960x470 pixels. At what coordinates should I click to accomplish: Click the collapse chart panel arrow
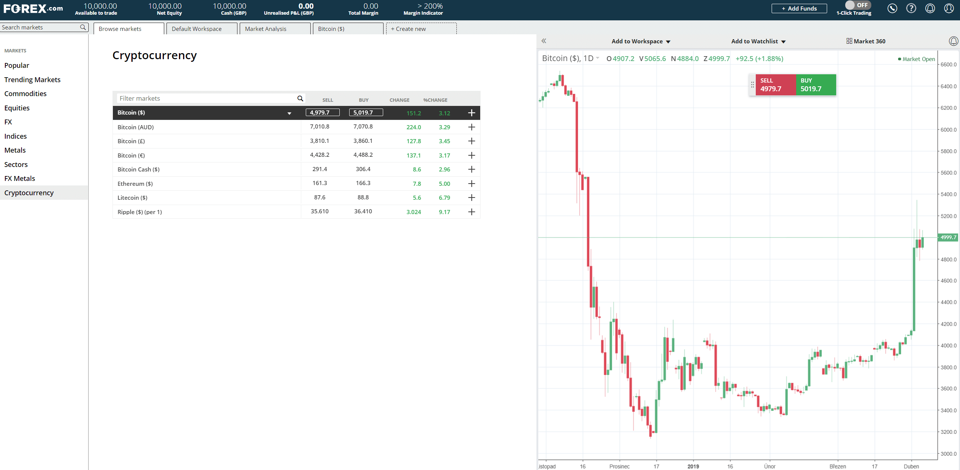[544, 41]
